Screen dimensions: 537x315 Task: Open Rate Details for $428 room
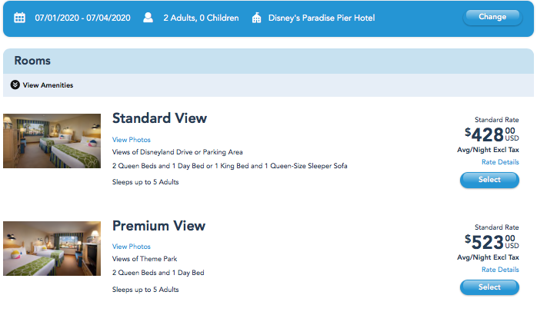[x=500, y=162]
